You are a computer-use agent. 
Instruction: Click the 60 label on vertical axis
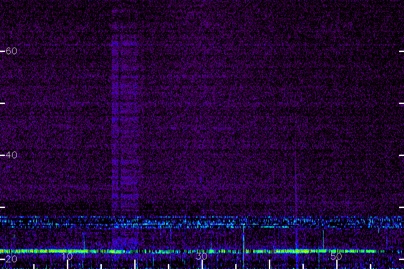[11, 51]
